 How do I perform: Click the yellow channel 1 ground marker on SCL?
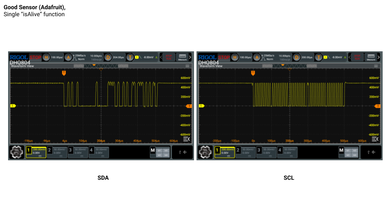pos(202,106)
